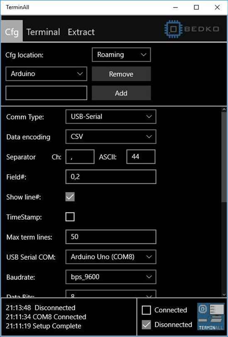Expand the Arduino configuration dropdown
This screenshot has height=337, width=228.
click(x=47, y=74)
